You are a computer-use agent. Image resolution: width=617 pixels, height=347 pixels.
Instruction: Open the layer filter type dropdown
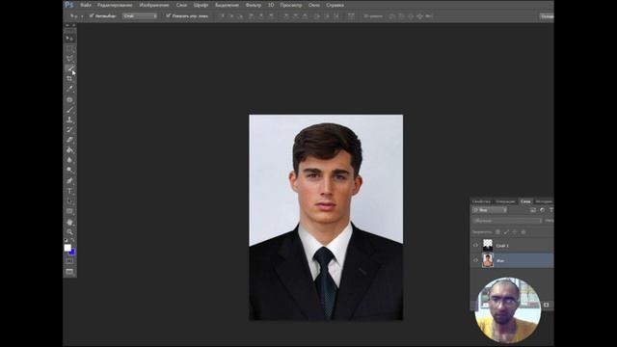tap(490, 210)
